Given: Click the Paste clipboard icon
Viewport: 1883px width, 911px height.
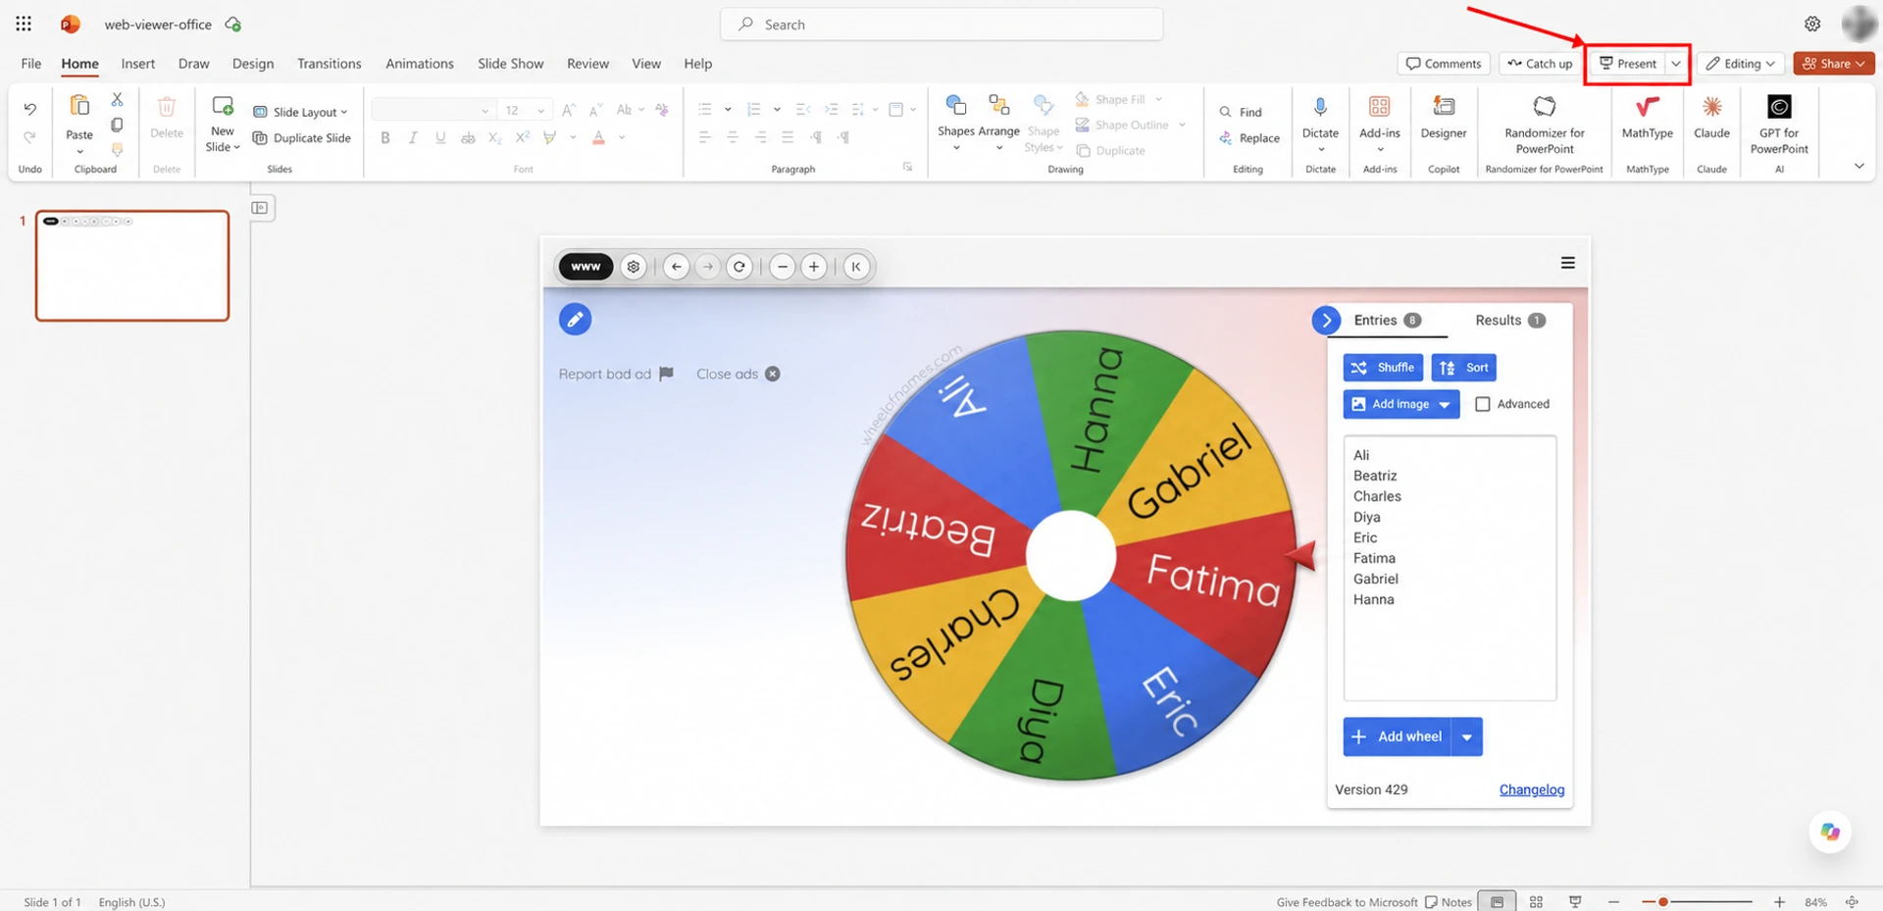Looking at the screenshot, I should (x=79, y=106).
